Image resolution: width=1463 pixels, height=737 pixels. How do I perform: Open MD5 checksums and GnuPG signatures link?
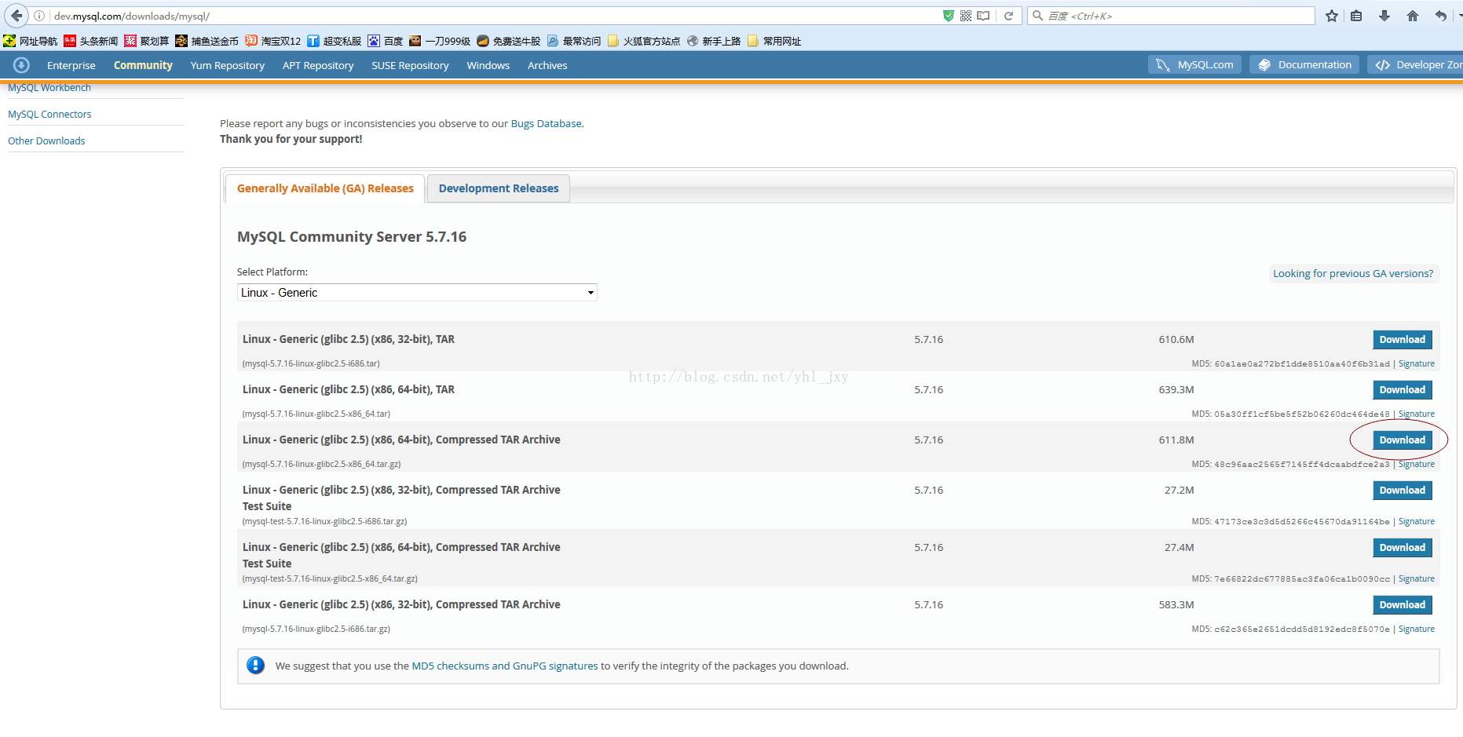(x=505, y=666)
